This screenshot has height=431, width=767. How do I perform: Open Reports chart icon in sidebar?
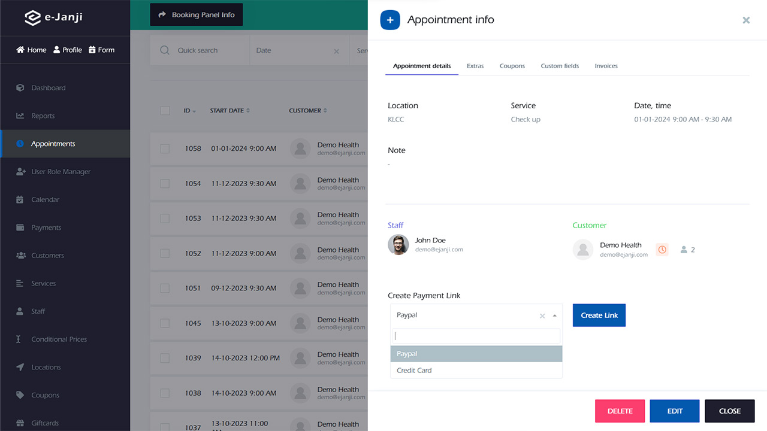[20, 116]
